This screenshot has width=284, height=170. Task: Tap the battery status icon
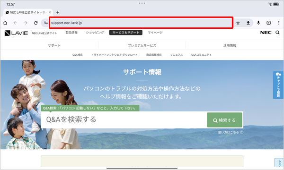pyautogui.click(x=276, y=4)
